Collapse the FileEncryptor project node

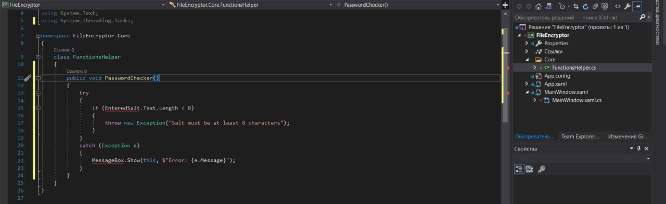[x=519, y=35]
